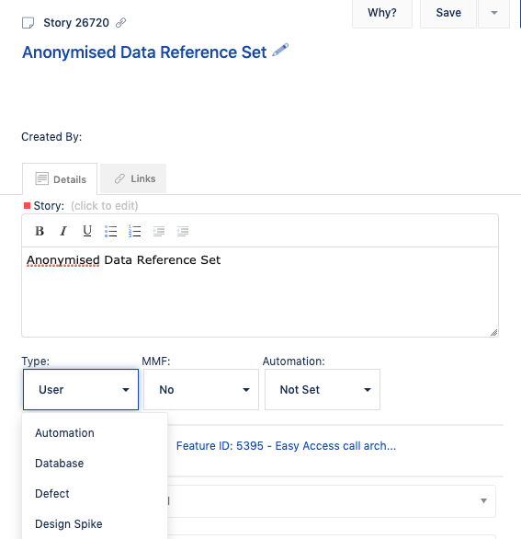Click the story note icon beside Story 26720
The image size is (521, 539).
pyautogui.click(x=28, y=23)
